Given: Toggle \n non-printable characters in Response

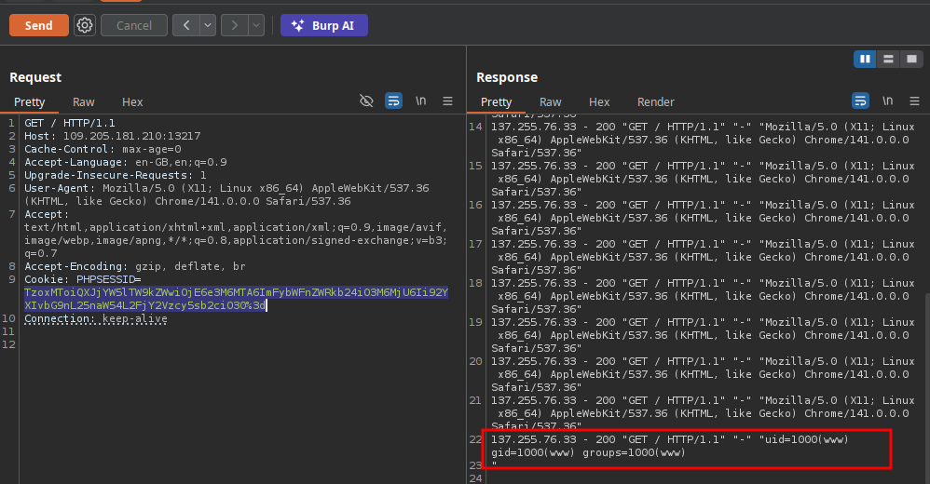Looking at the screenshot, I should [x=887, y=101].
